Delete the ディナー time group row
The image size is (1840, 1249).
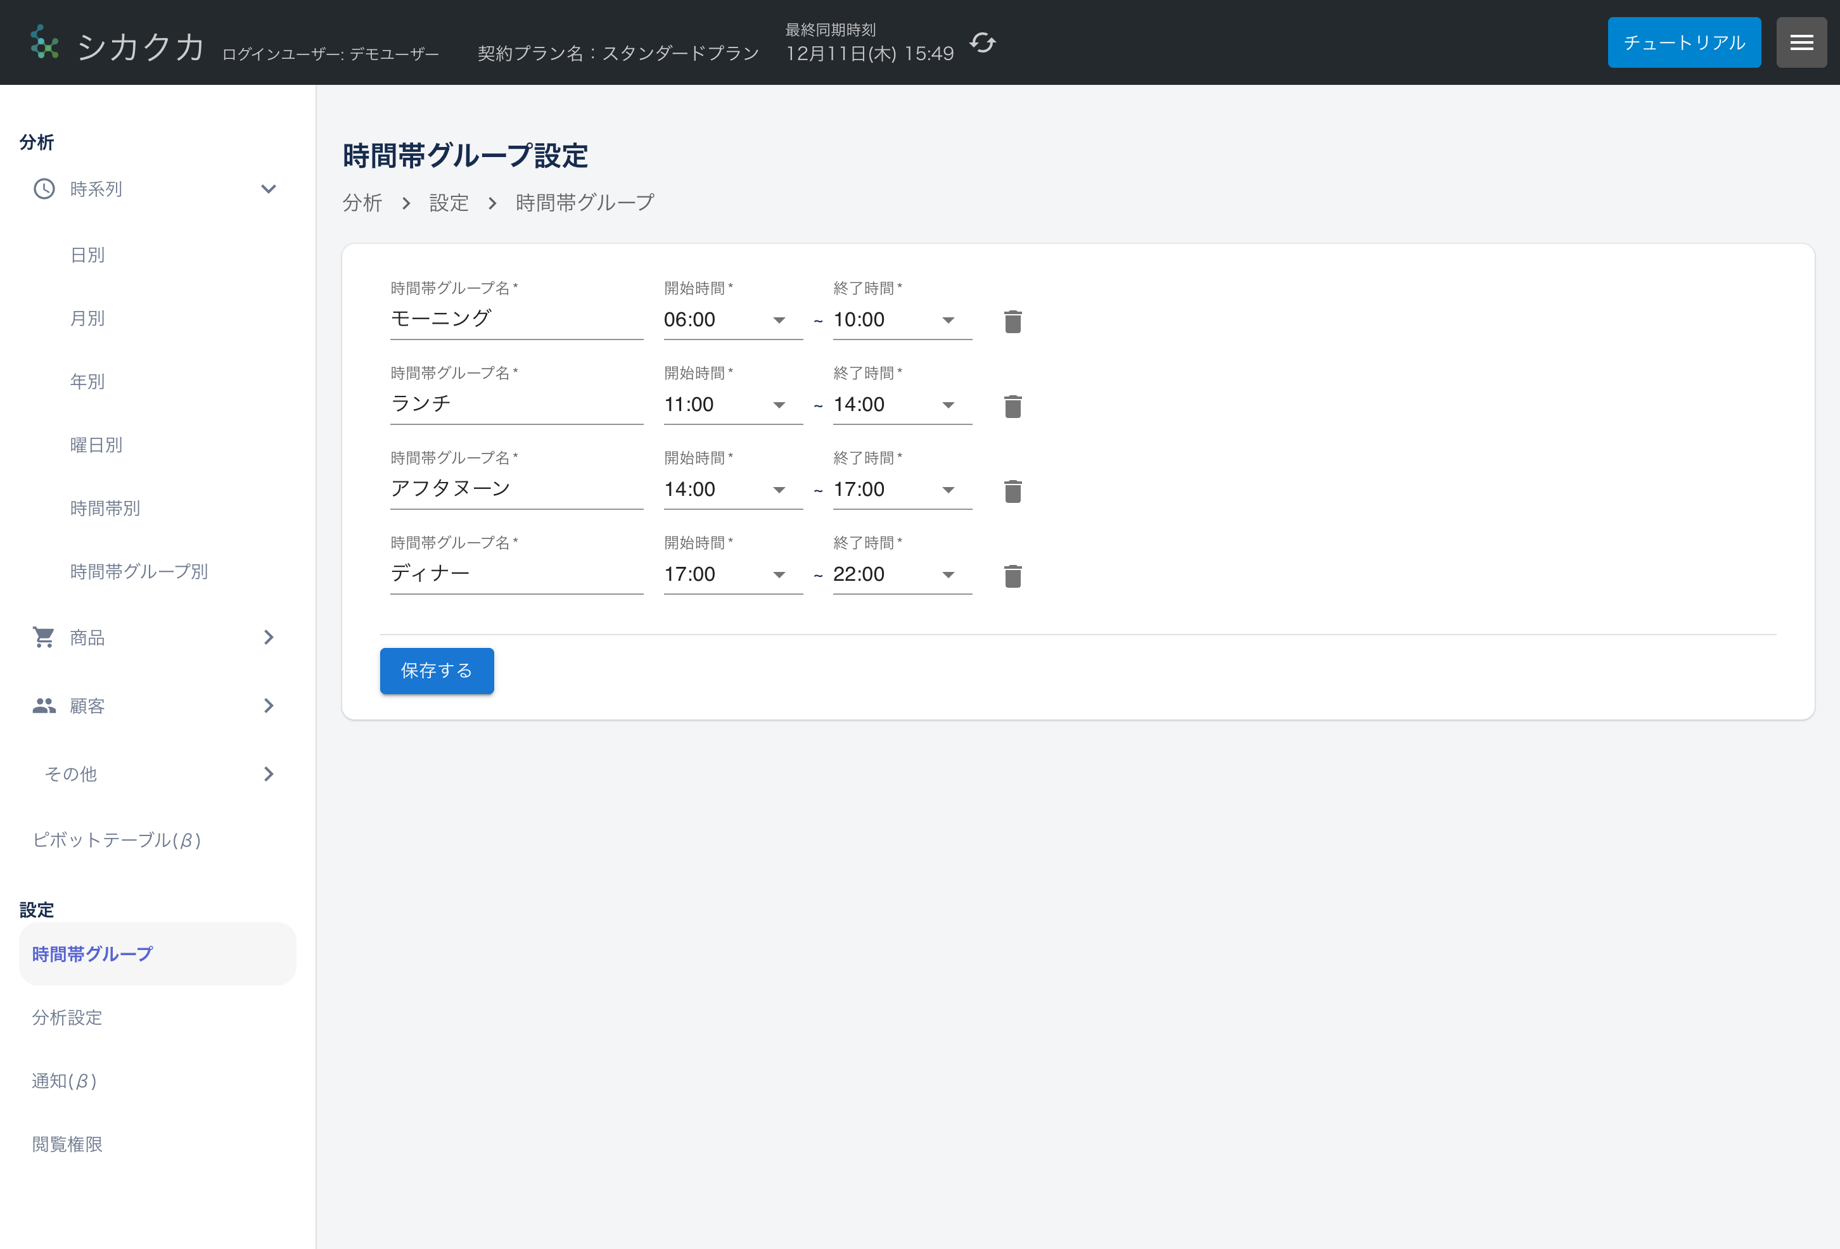[1013, 576]
